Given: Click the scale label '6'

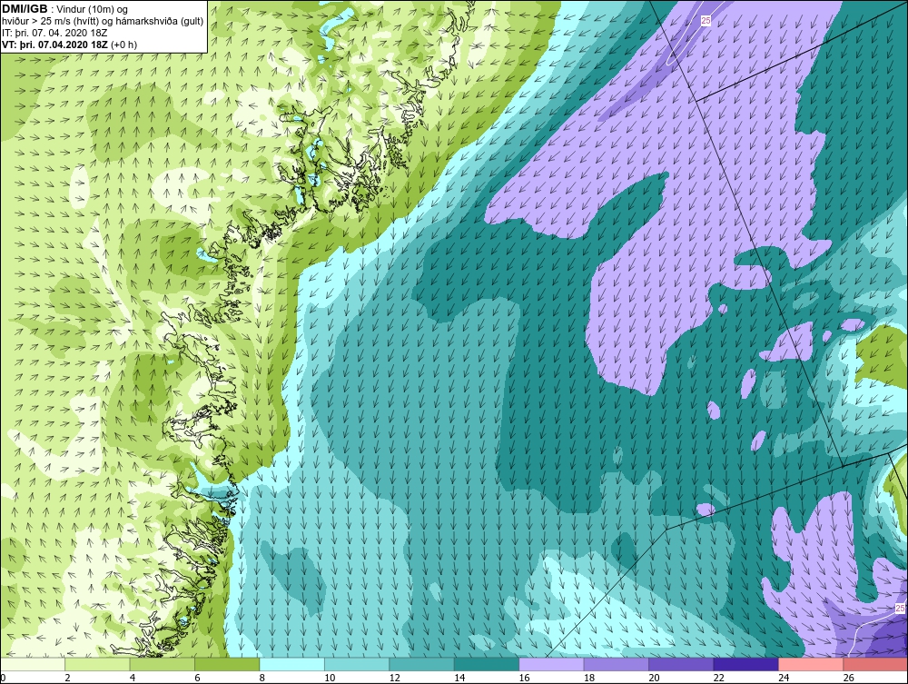Looking at the screenshot, I should [x=197, y=678].
